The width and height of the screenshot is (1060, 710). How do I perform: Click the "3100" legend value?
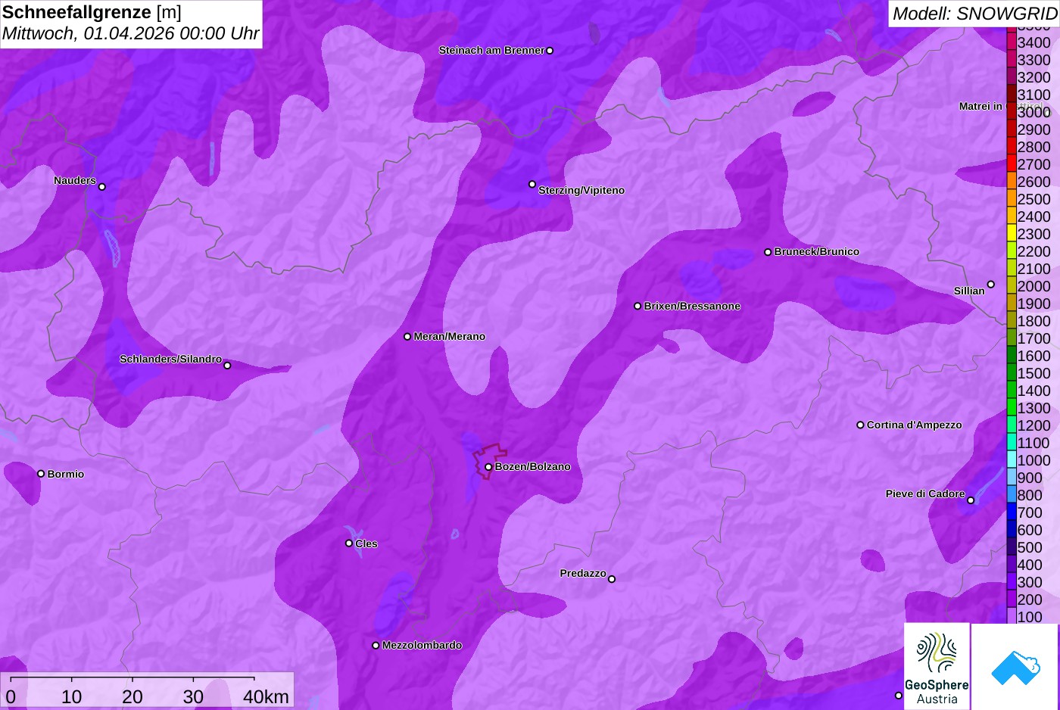pos(1033,95)
